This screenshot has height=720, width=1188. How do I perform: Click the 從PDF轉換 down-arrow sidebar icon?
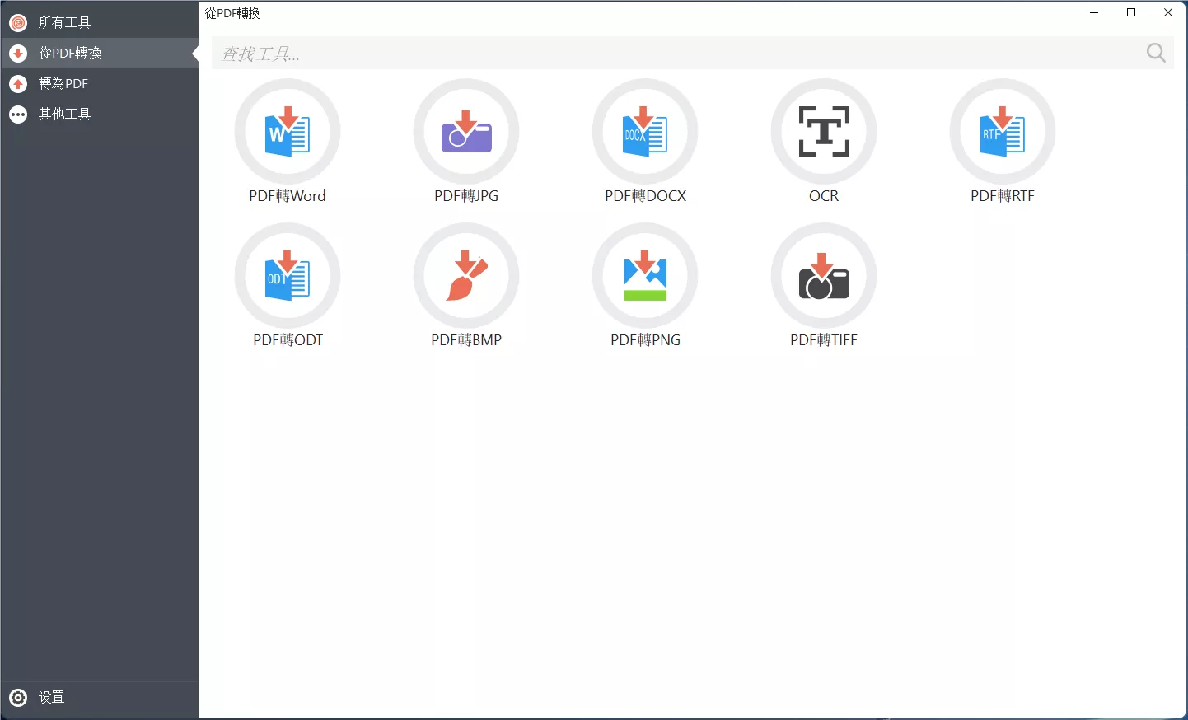pos(18,54)
